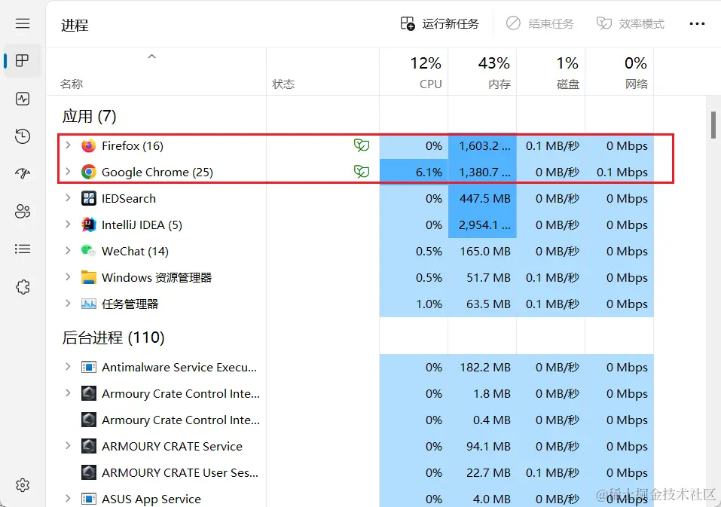Expand the Antimalware Service Executable group

[x=68, y=366]
